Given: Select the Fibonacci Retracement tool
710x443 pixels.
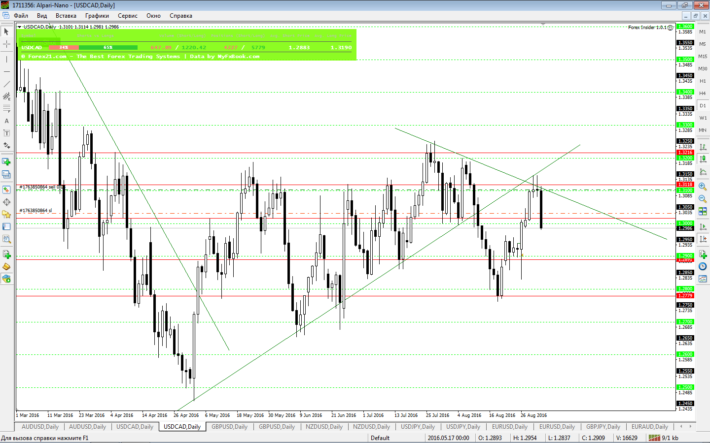Looking at the screenshot, I should tap(6, 108).
